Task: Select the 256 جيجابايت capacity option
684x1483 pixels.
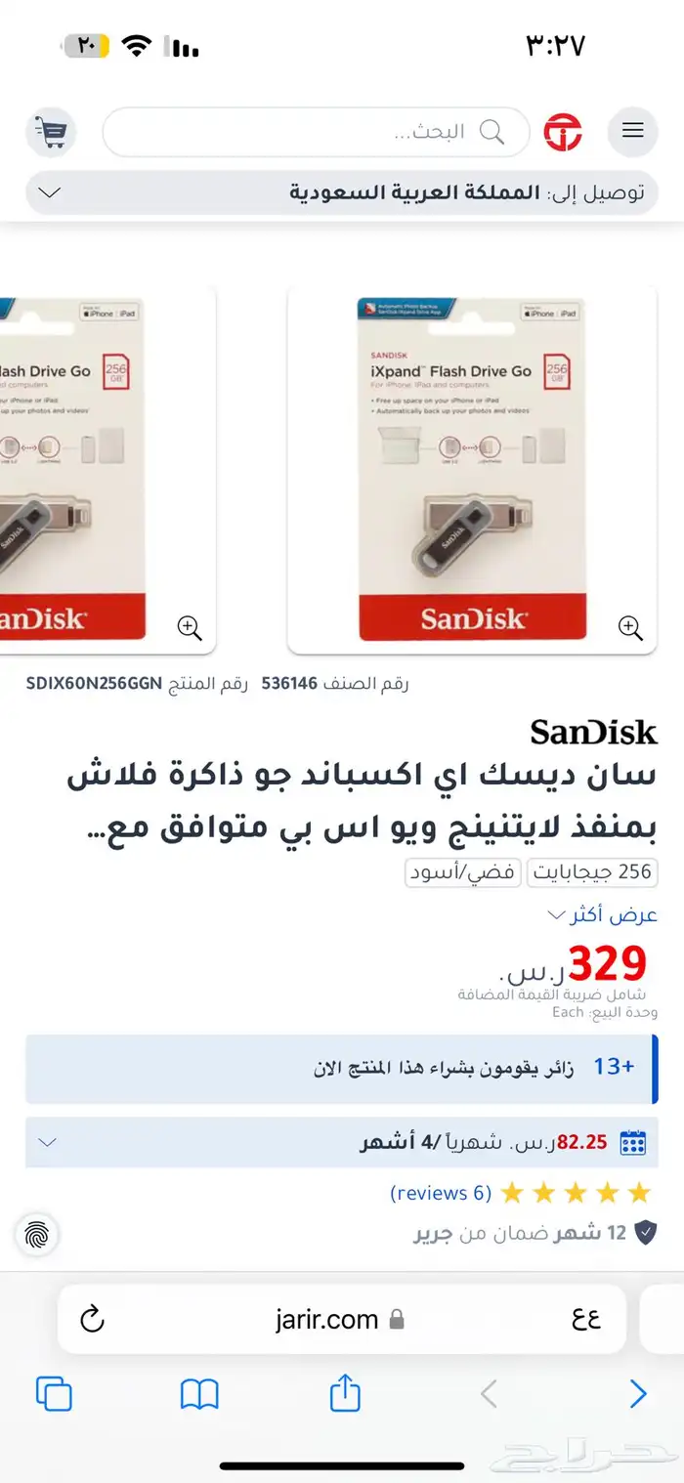Action: (x=593, y=872)
